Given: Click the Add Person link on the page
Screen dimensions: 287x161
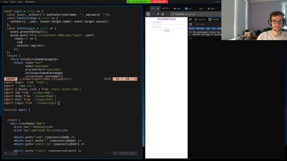Looking at the screenshot, I should 170,19.
